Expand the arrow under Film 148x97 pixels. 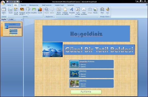coord(102,14)
